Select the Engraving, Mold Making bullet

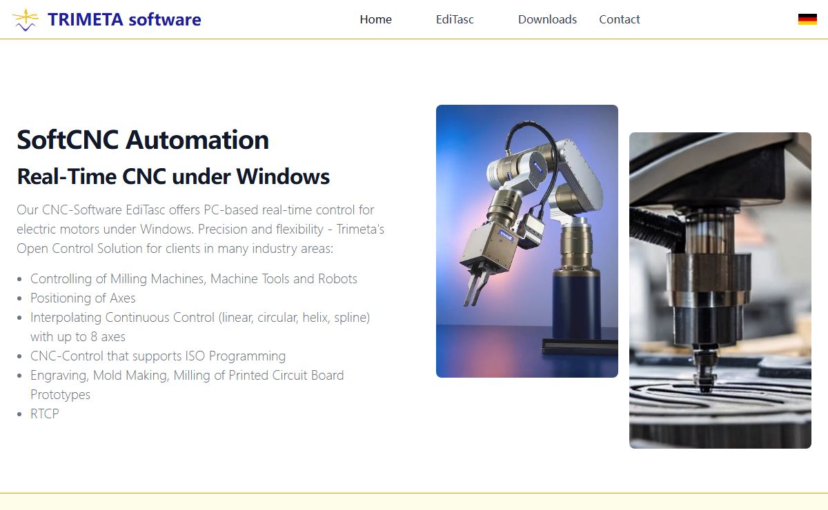pyautogui.click(x=187, y=385)
